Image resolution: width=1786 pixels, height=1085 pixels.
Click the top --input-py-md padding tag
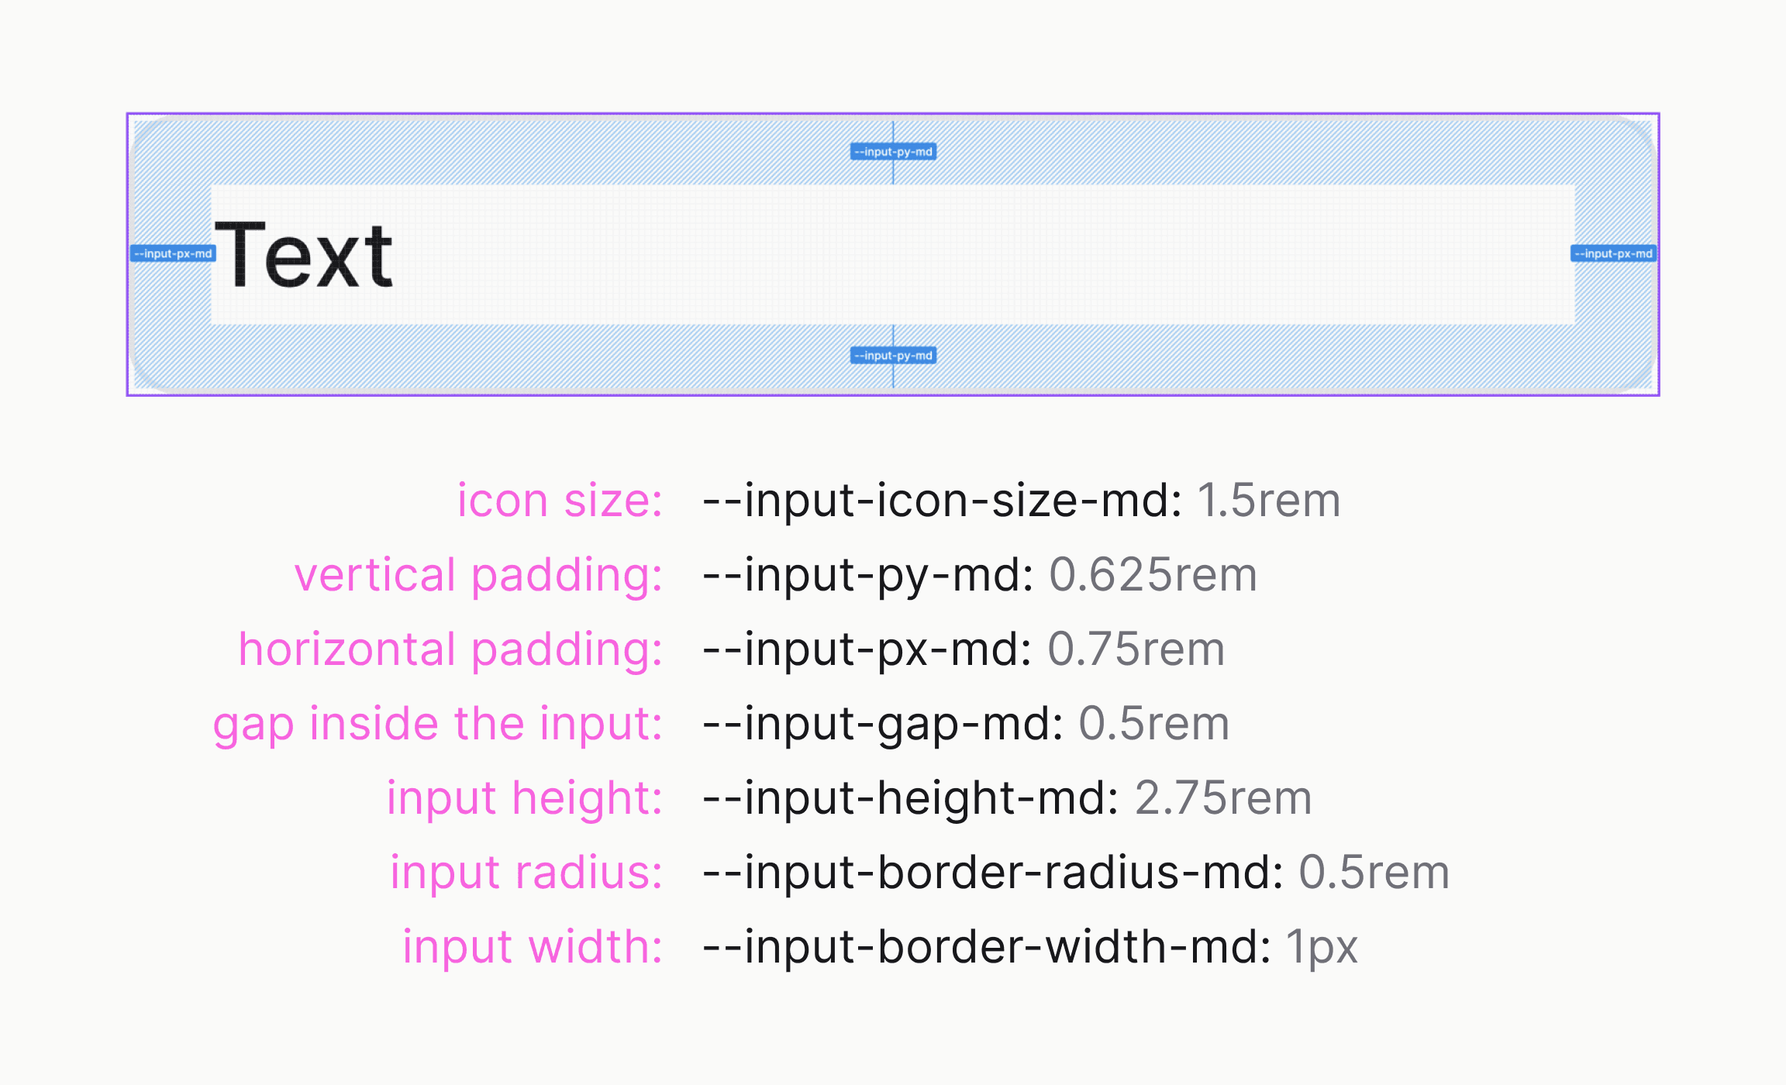(893, 152)
